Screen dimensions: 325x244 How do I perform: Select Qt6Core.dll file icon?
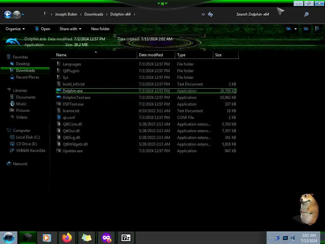[59, 124]
